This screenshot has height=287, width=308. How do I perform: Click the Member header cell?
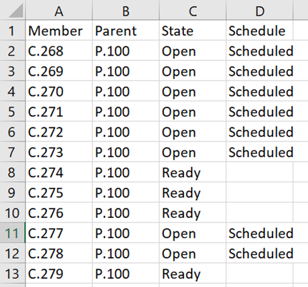tap(59, 30)
